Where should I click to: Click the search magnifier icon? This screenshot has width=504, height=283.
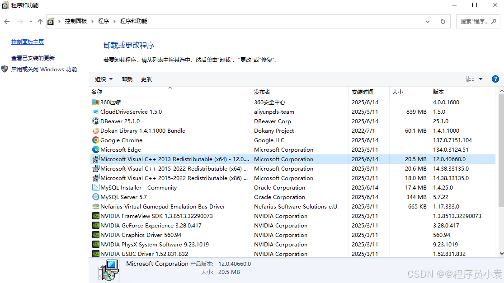494,22
